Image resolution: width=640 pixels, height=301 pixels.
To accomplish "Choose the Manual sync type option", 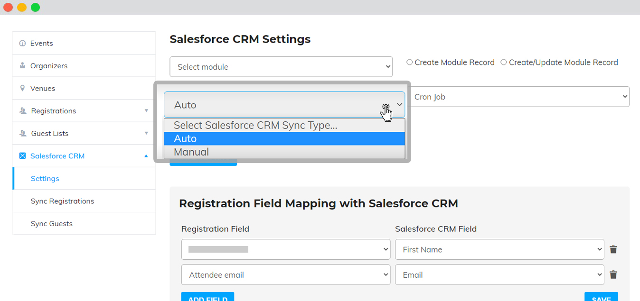I will click(x=284, y=152).
